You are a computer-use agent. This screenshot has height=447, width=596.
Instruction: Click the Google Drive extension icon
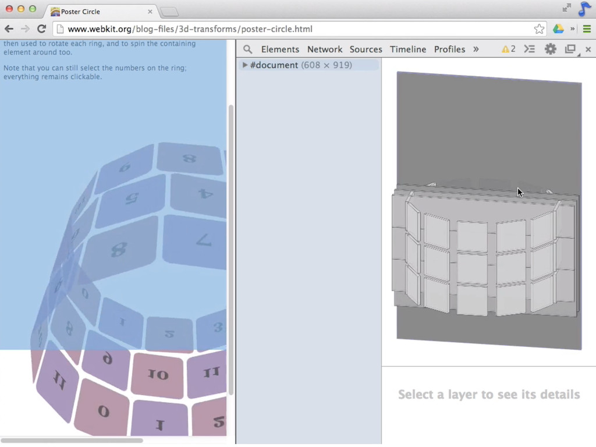coord(558,29)
